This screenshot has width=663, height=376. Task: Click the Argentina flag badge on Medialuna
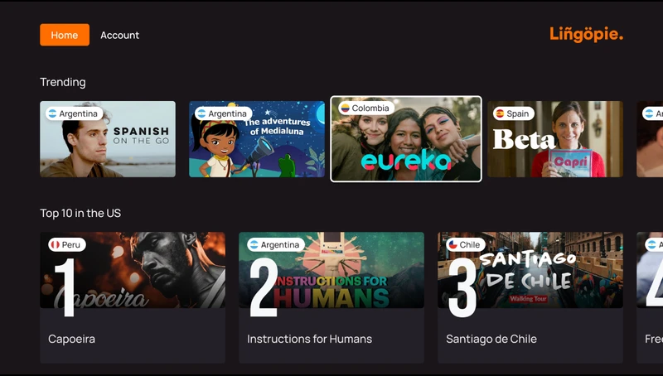coord(223,113)
